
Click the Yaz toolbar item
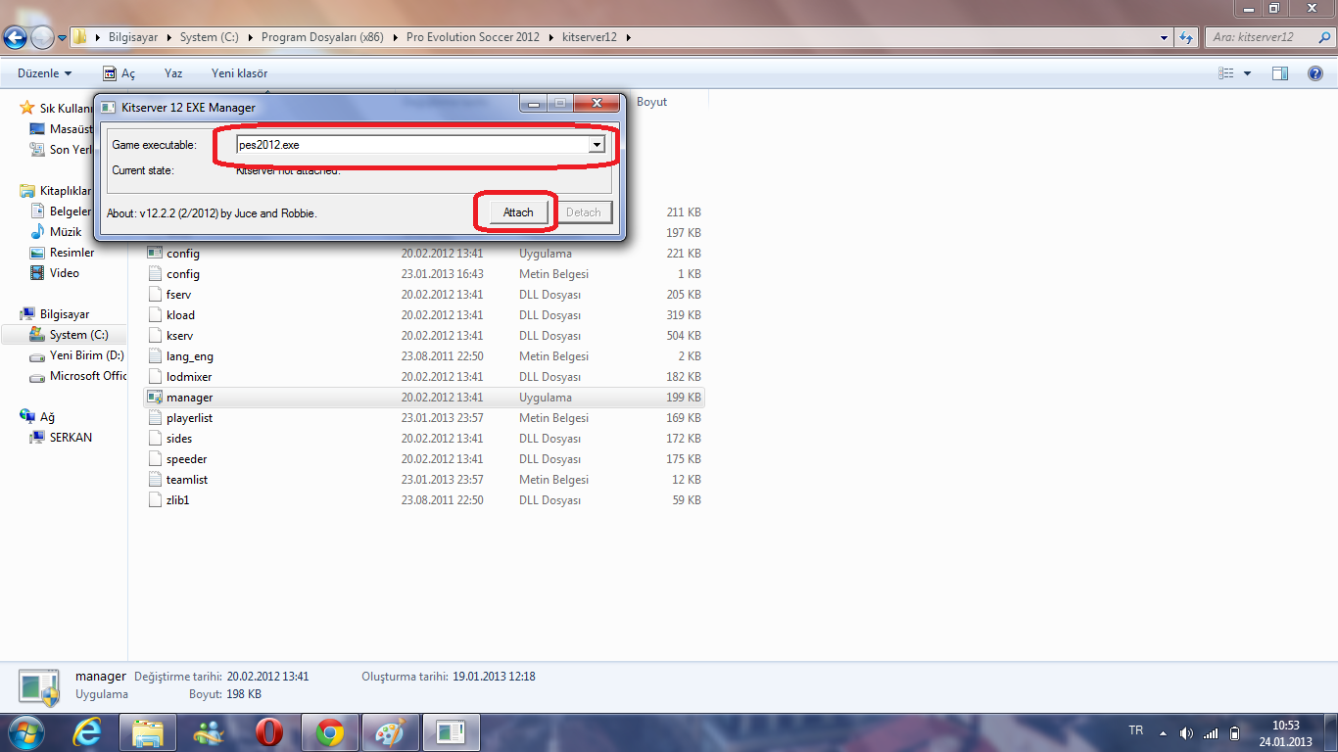173,73
